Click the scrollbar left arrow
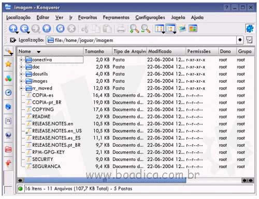259x199 pixels. point(20,180)
